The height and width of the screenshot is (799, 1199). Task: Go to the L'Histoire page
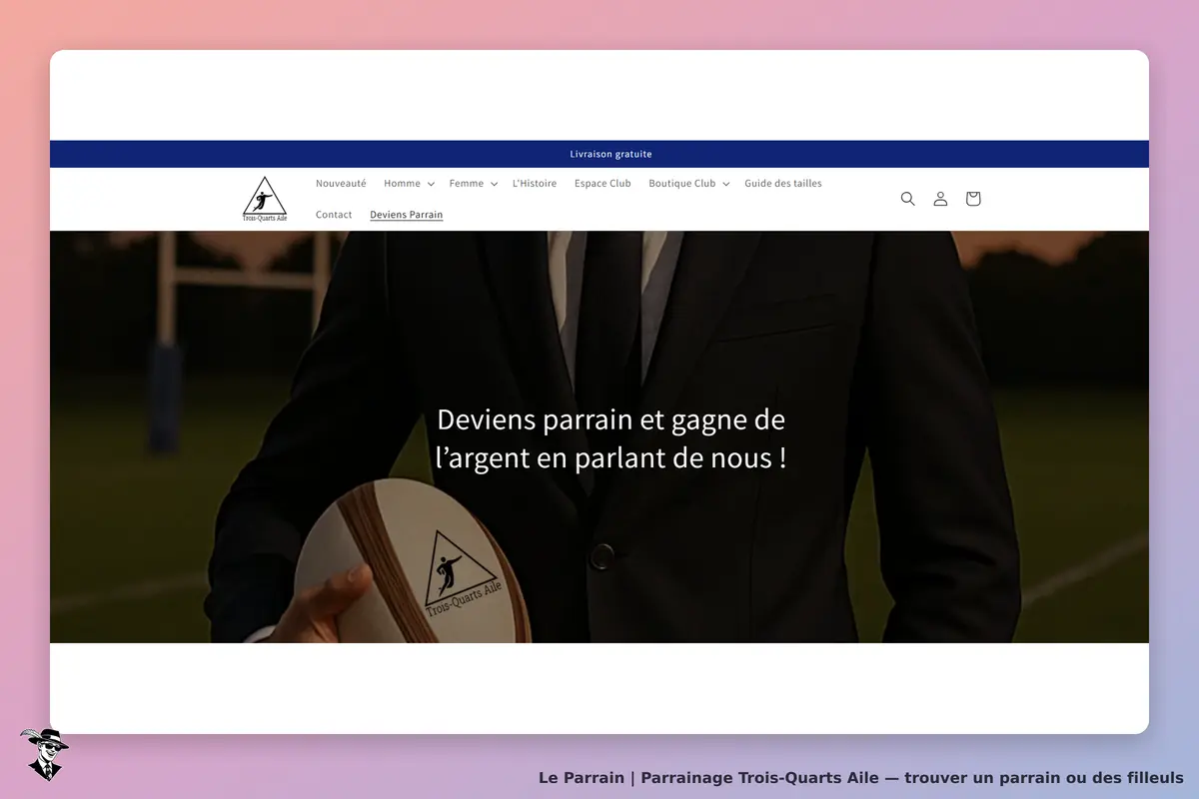[x=535, y=184]
